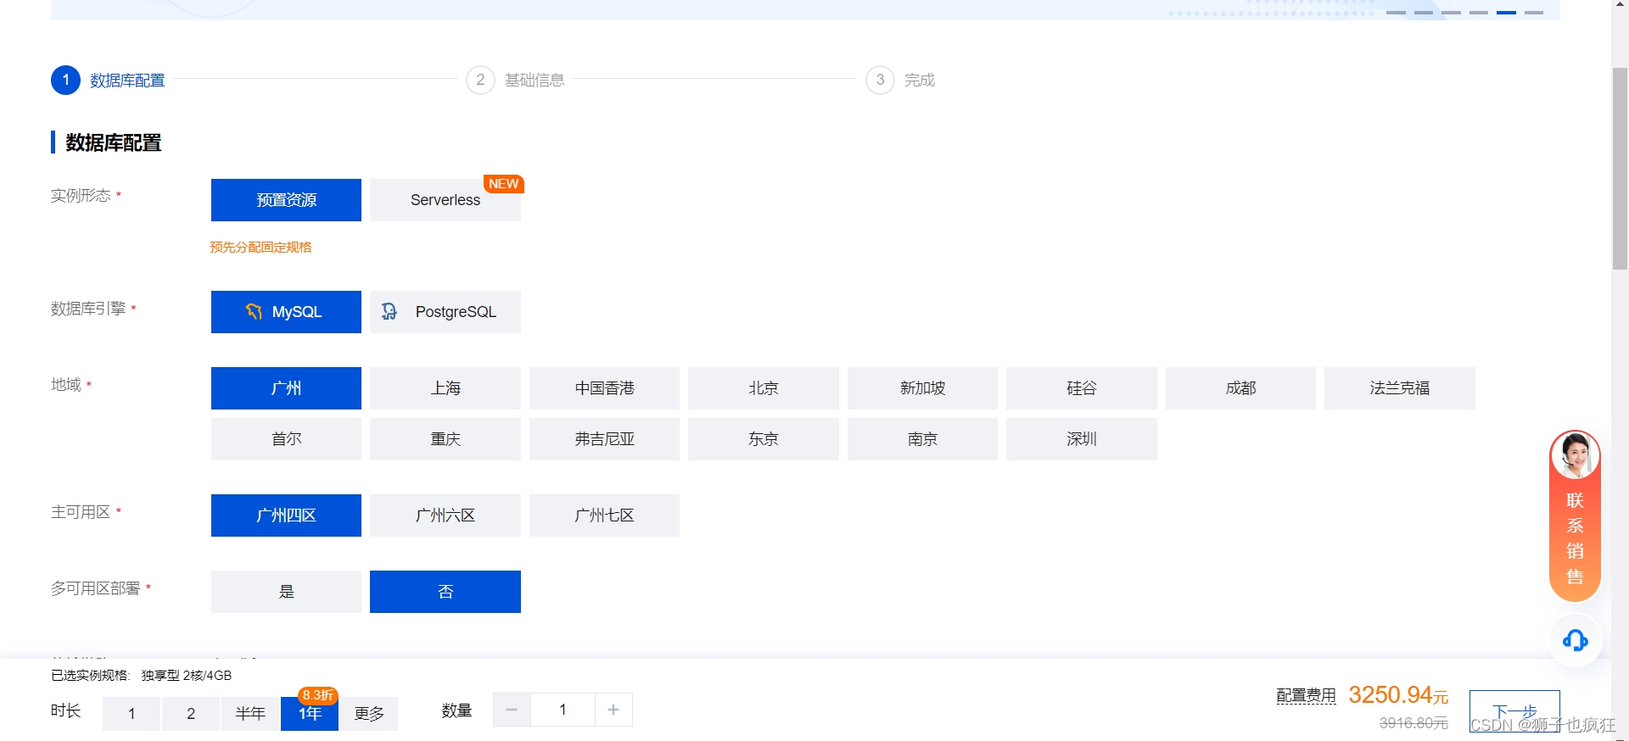Click the minus quantity button

tap(512, 710)
